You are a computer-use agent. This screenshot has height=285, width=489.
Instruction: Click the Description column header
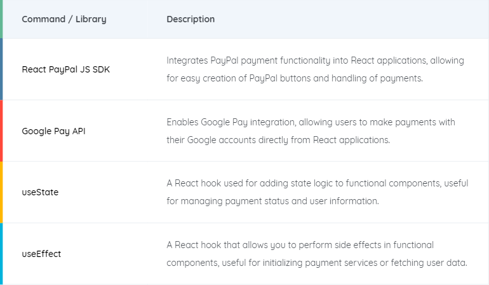coord(191,19)
